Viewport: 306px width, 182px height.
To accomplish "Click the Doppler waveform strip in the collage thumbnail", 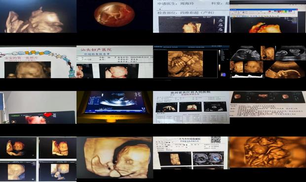I will (247, 76).
